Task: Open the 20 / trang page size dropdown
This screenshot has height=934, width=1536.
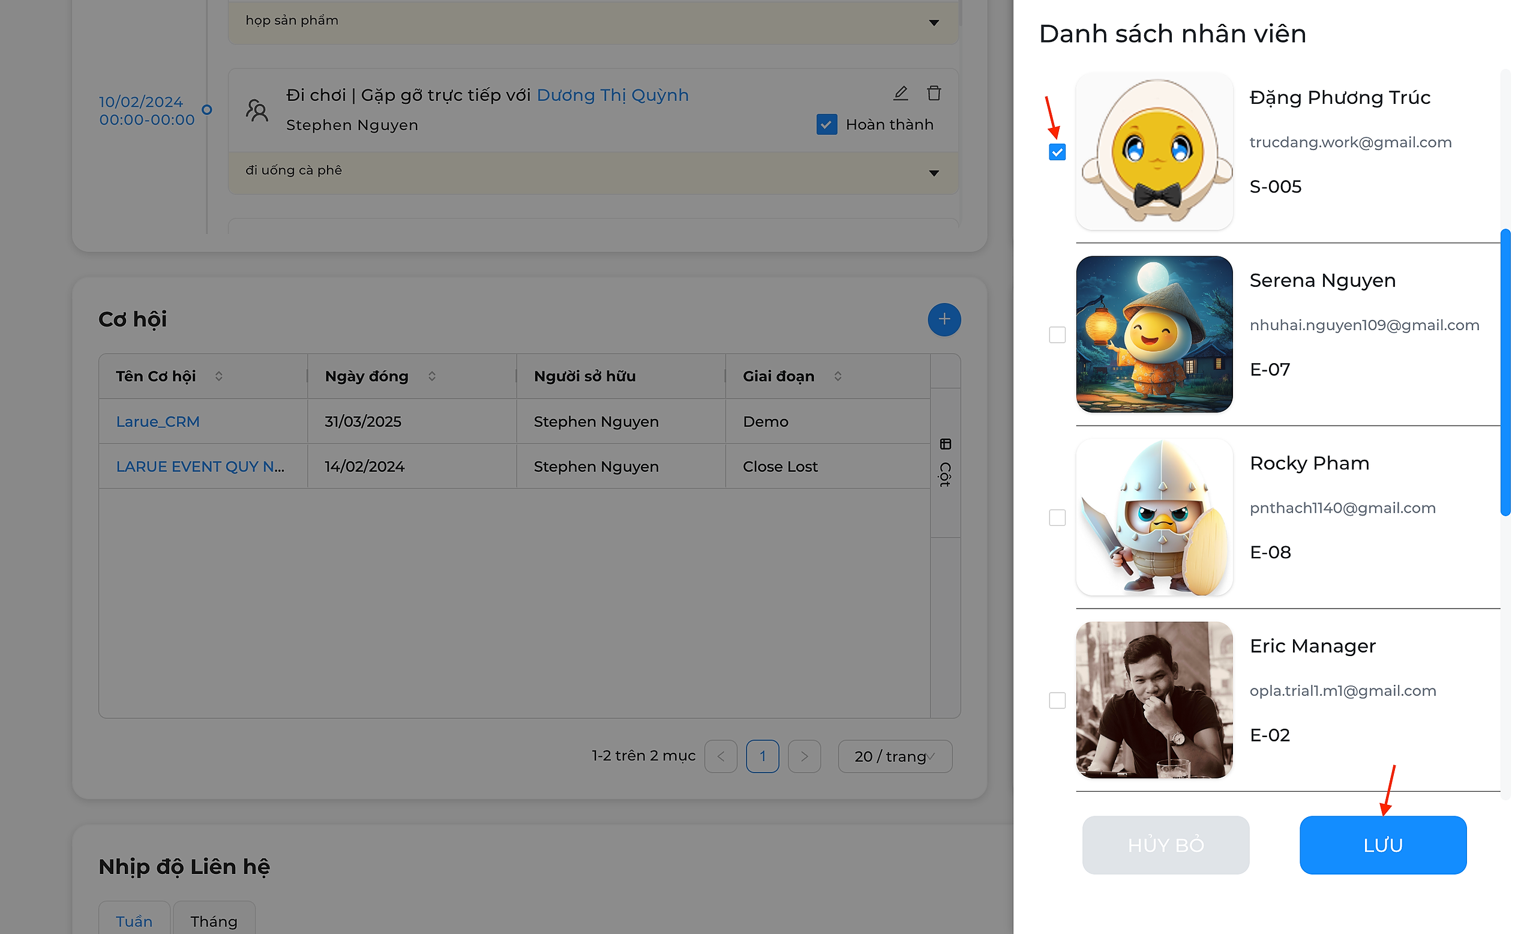Action: pyautogui.click(x=895, y=756)
